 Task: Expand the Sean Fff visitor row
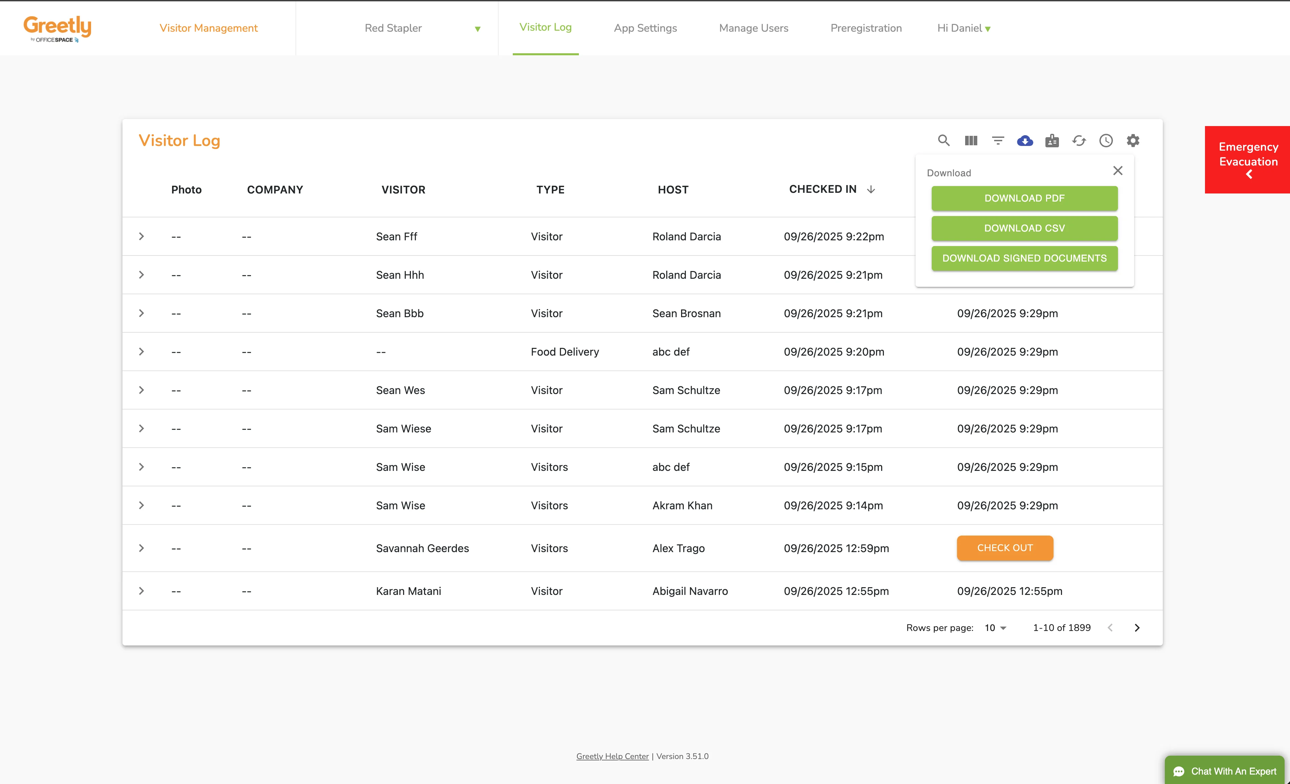pos(141,236)
